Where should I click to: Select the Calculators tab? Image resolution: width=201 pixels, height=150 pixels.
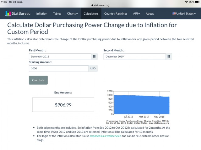(x=91, y=13)
